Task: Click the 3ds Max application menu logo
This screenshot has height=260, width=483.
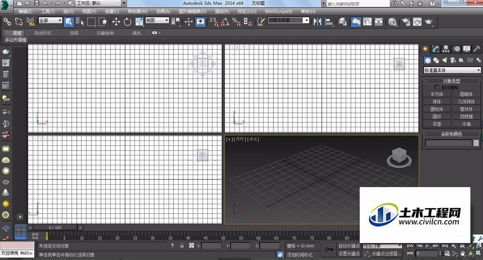Action: (x=5, y=6)
